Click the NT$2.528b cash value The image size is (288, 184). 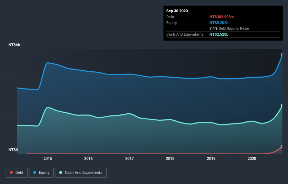point(219,34)
